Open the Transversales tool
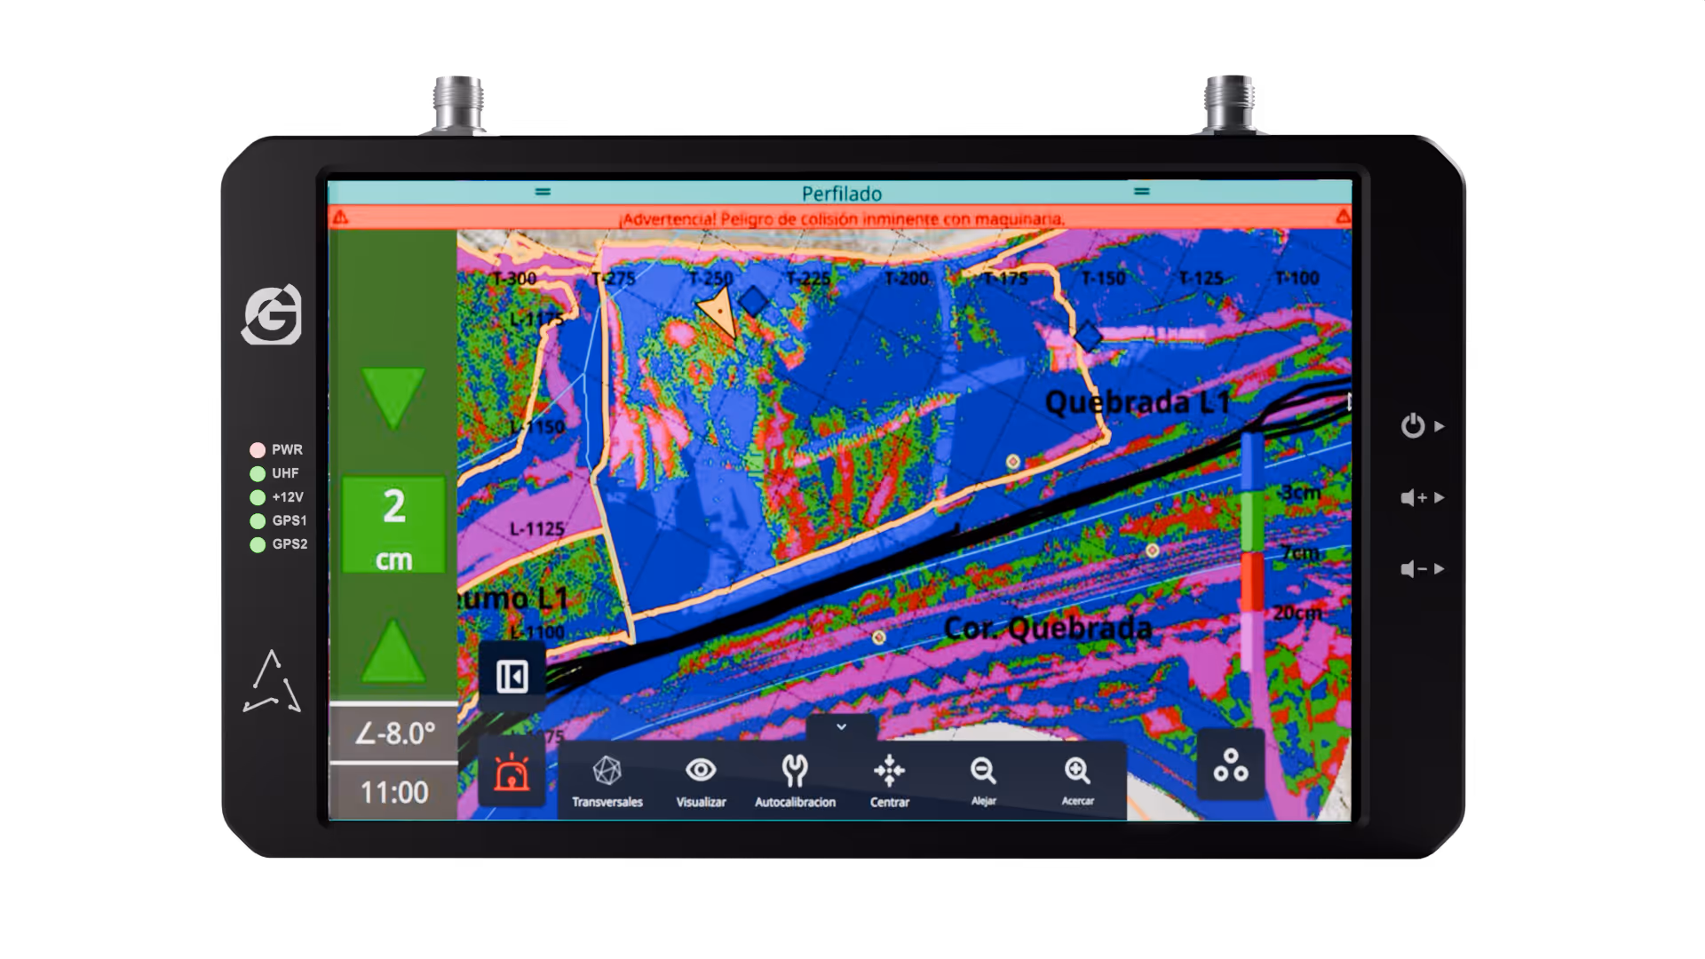Image resolution: width=1705 pixels, height=959 pixels. (x=607, y=781)
